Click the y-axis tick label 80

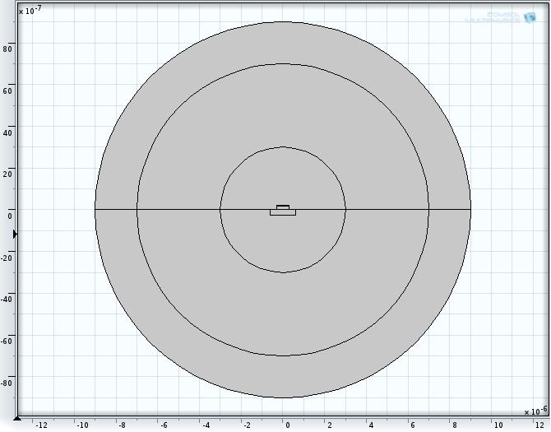click(x=7, y=49)
